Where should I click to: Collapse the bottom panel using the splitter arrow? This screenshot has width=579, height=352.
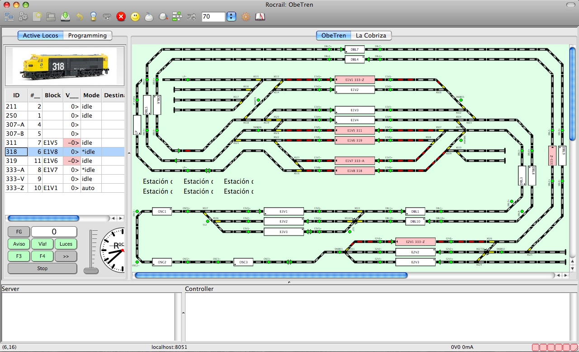click(x=289, y=282)
